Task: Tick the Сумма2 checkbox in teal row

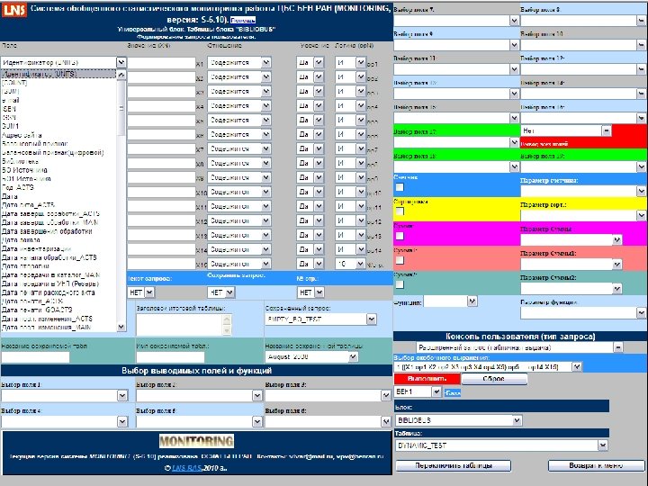Action: click(400, 284)
